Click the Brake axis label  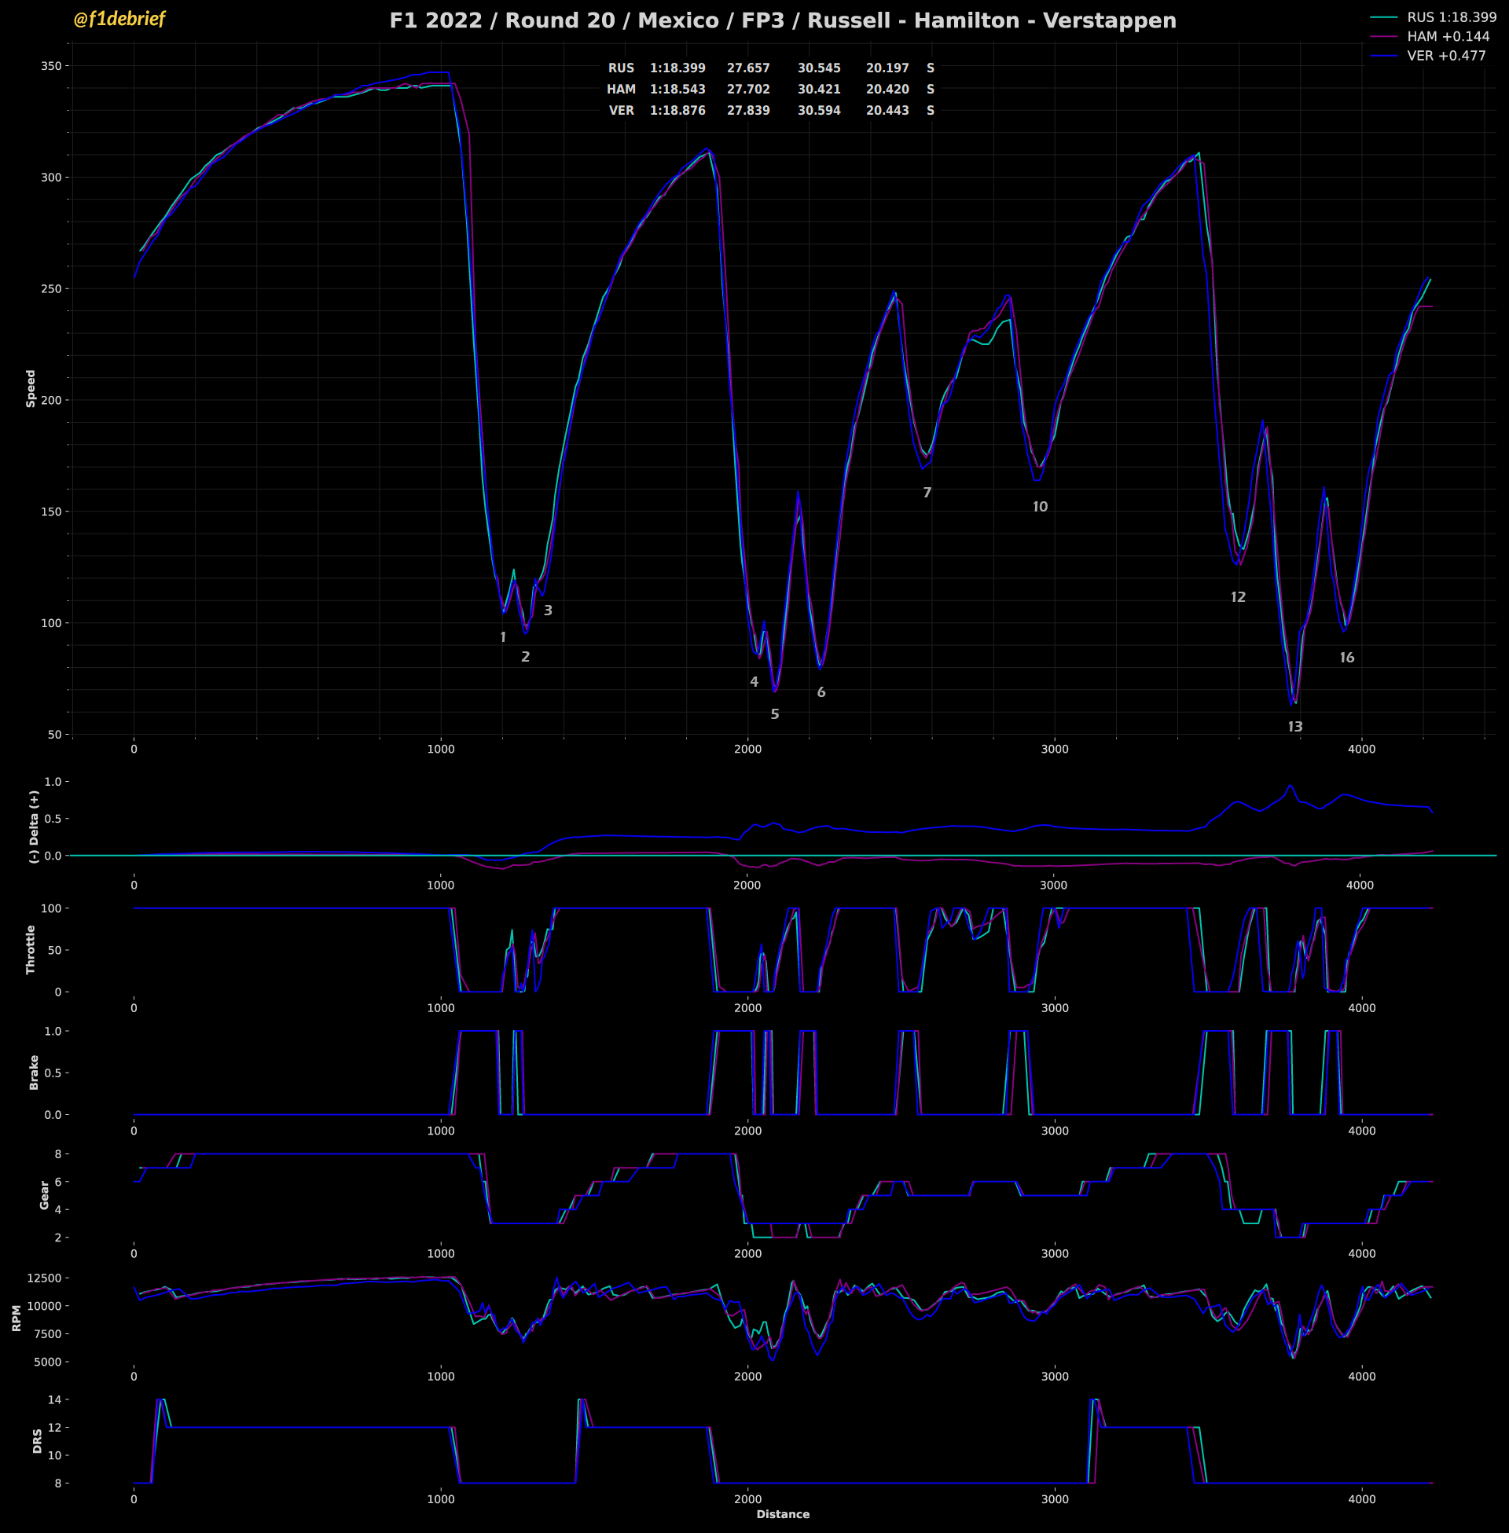point(33,1072)
